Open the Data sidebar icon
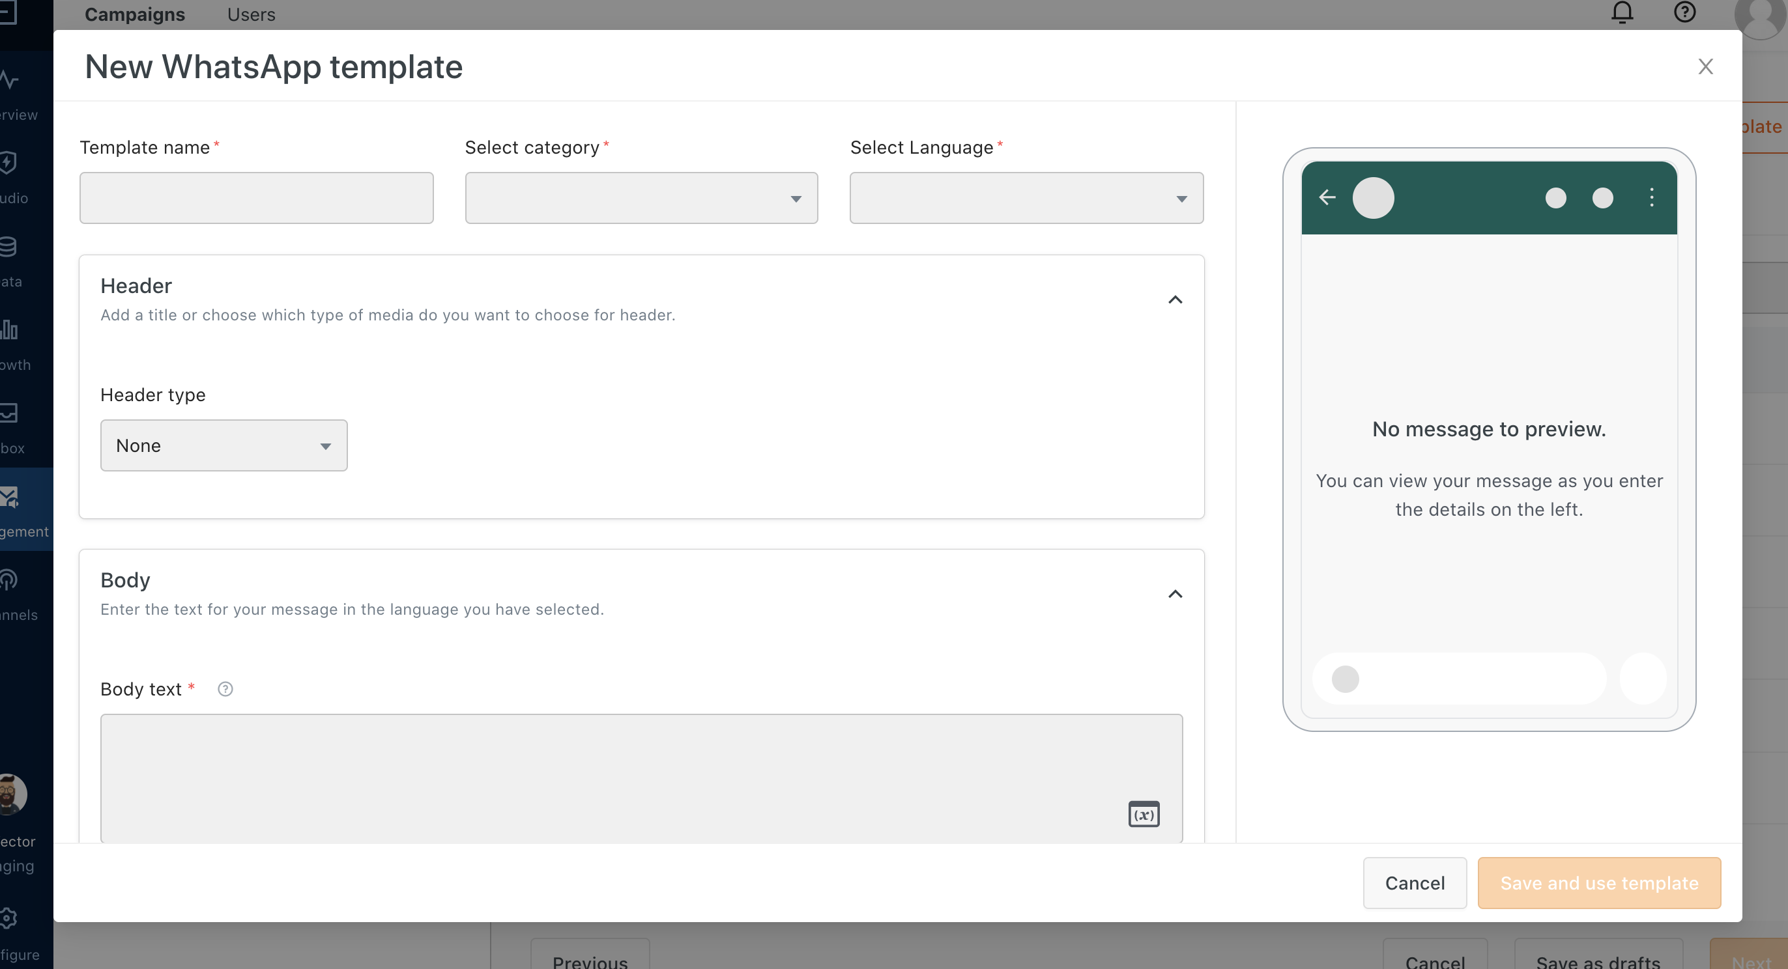This screenshot has height=969, width=1788. tap(8, 246)
